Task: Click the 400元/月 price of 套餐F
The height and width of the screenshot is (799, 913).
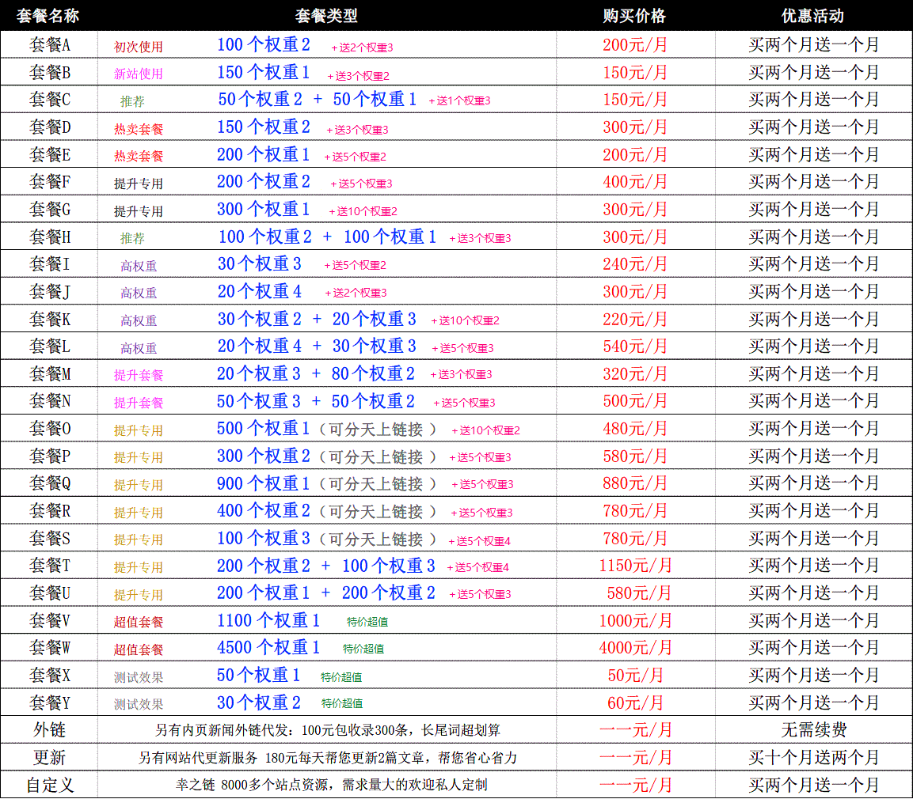Action: 635,182
